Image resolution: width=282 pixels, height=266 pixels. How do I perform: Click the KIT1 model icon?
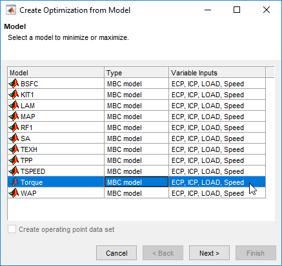14,95
